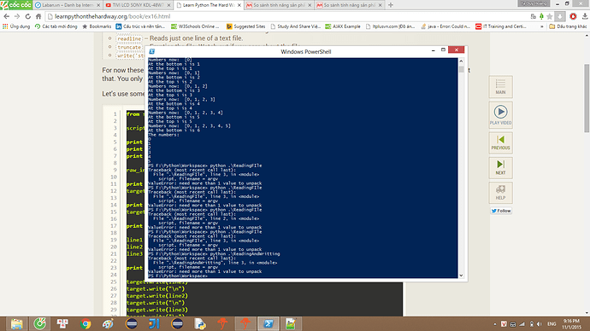Reload the current page
Image resolution: width=590 pixels, height=331 pixels.
pos(28,16)
